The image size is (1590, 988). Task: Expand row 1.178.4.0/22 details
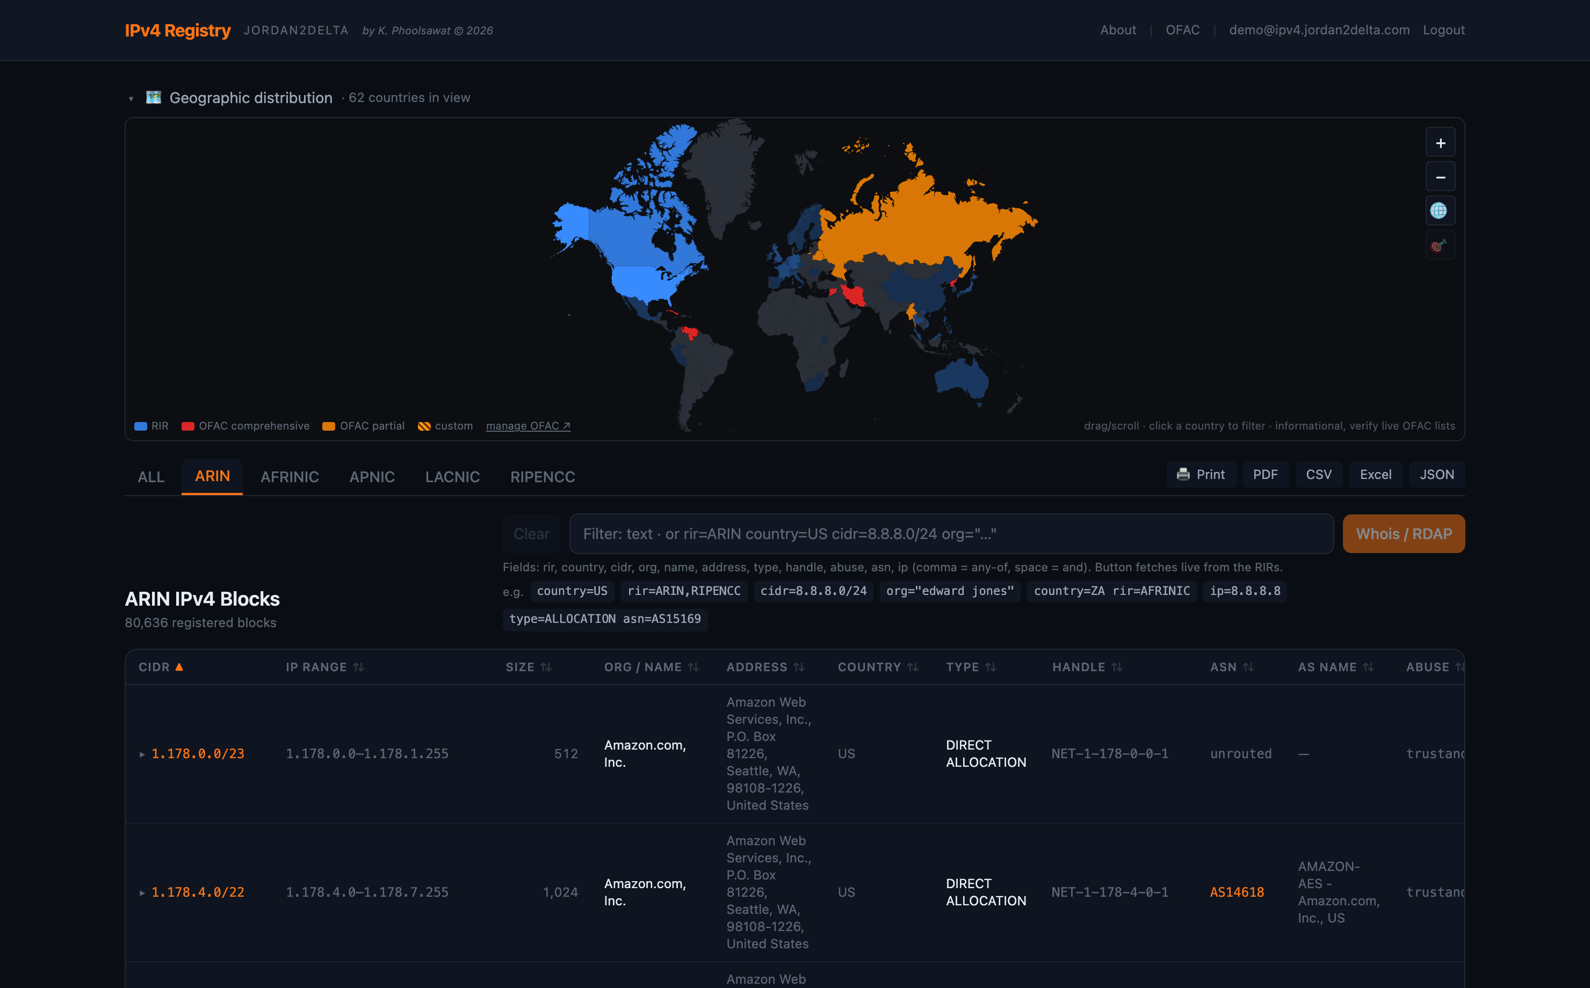tap(142, 892)
